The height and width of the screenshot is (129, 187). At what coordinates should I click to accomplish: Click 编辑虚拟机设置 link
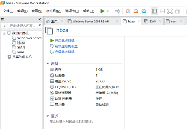pos(66,46)
